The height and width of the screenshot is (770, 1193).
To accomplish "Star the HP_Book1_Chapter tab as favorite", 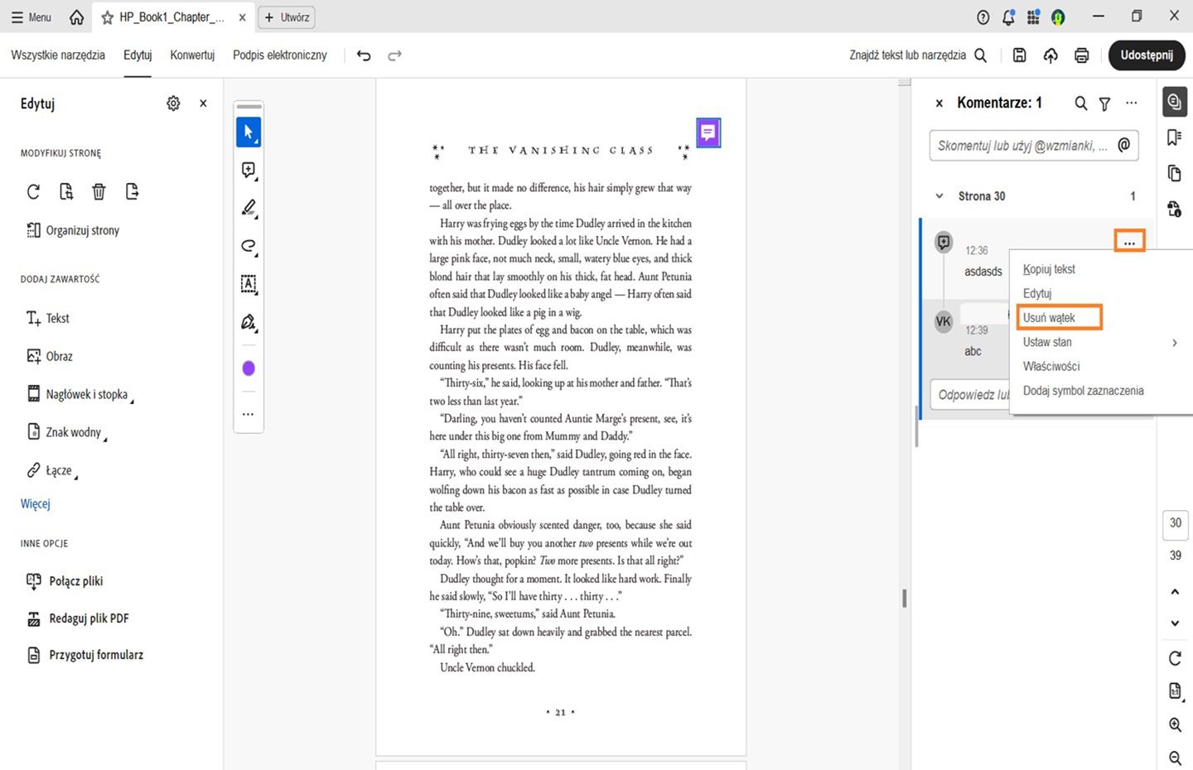I will (x=107, y=17).
